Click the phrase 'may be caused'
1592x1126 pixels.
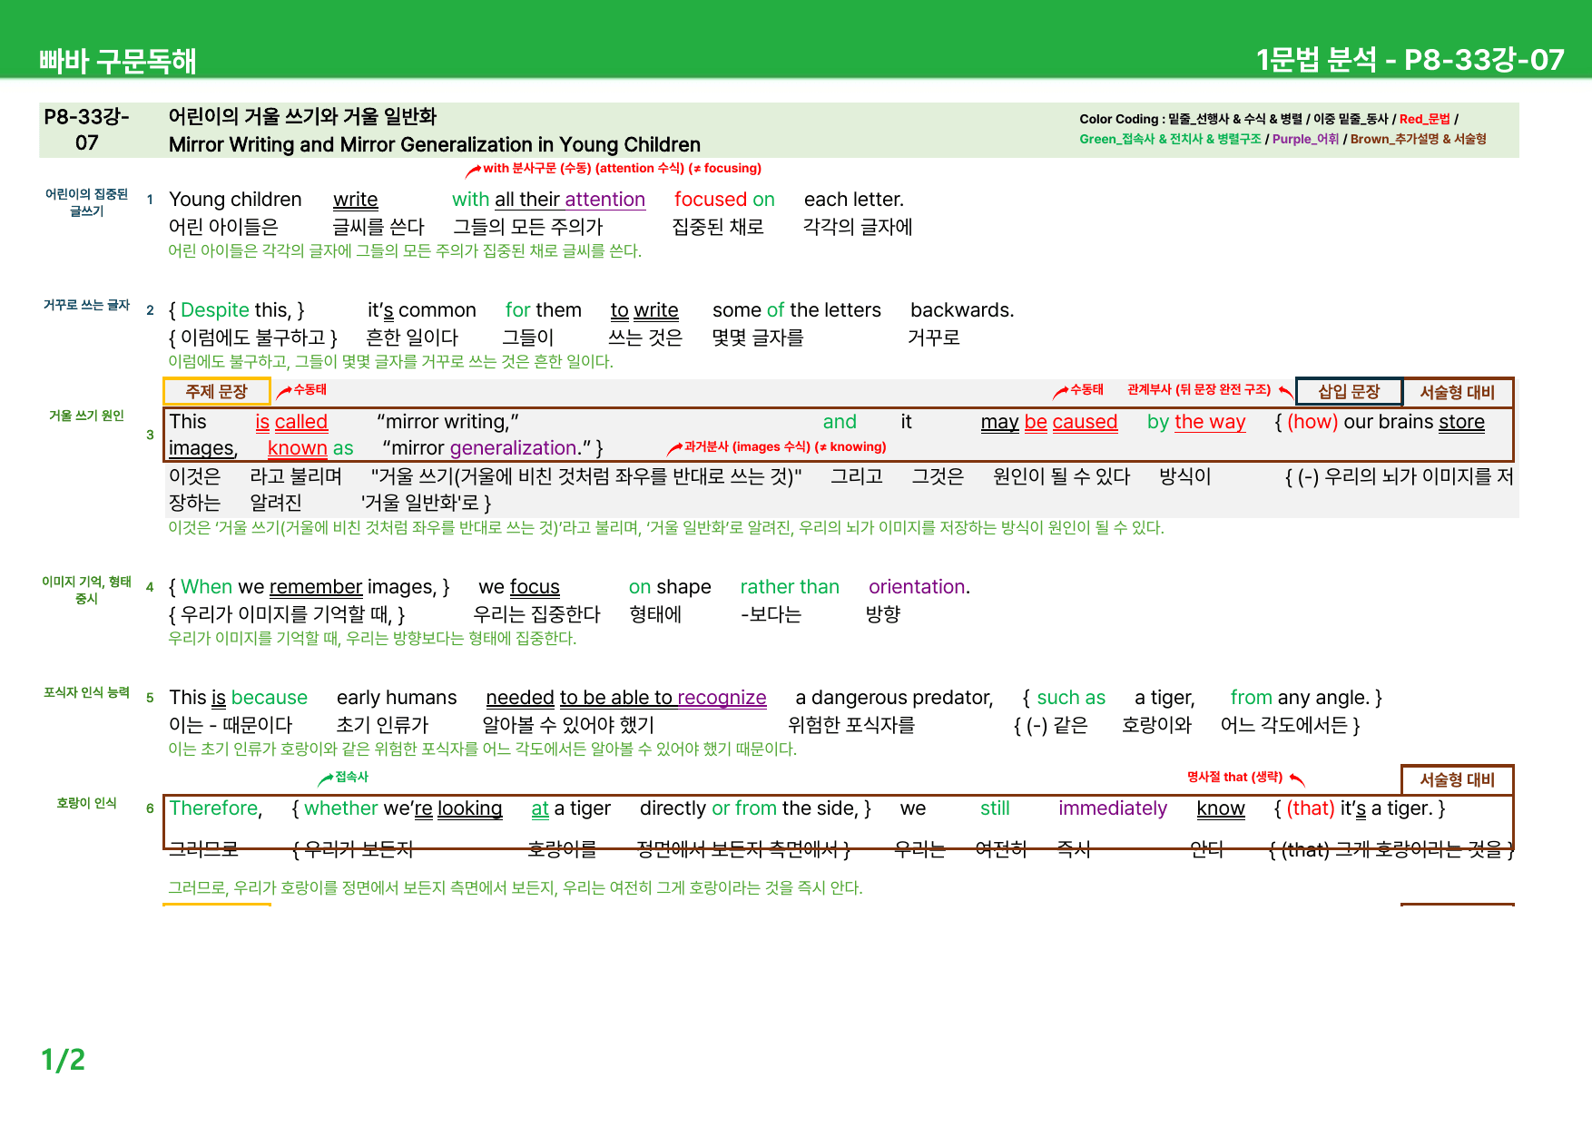[1049, 422]
